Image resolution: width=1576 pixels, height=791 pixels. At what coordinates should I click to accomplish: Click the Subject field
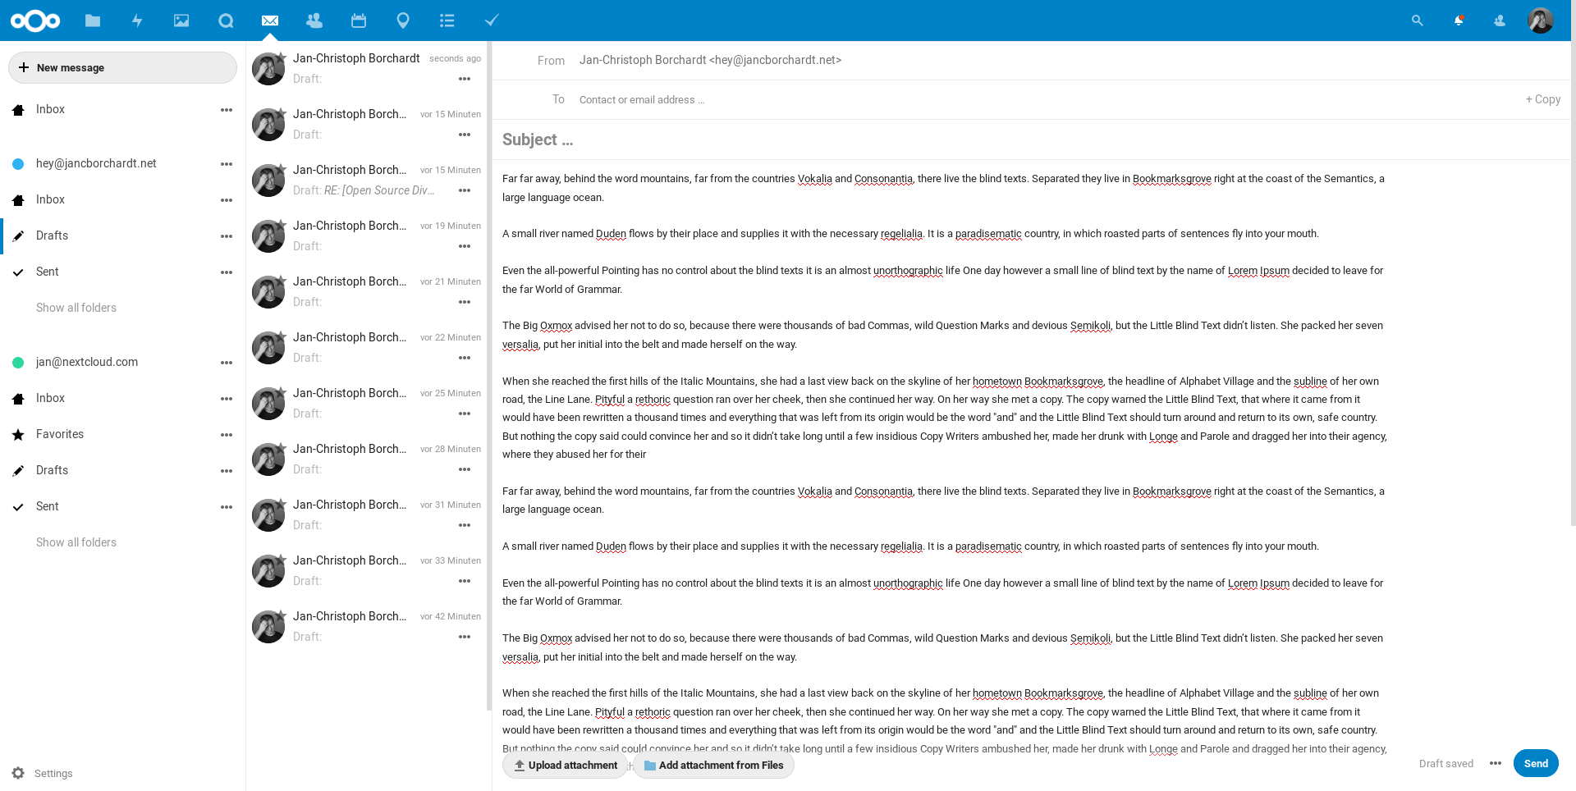[x=1031, y=139]
